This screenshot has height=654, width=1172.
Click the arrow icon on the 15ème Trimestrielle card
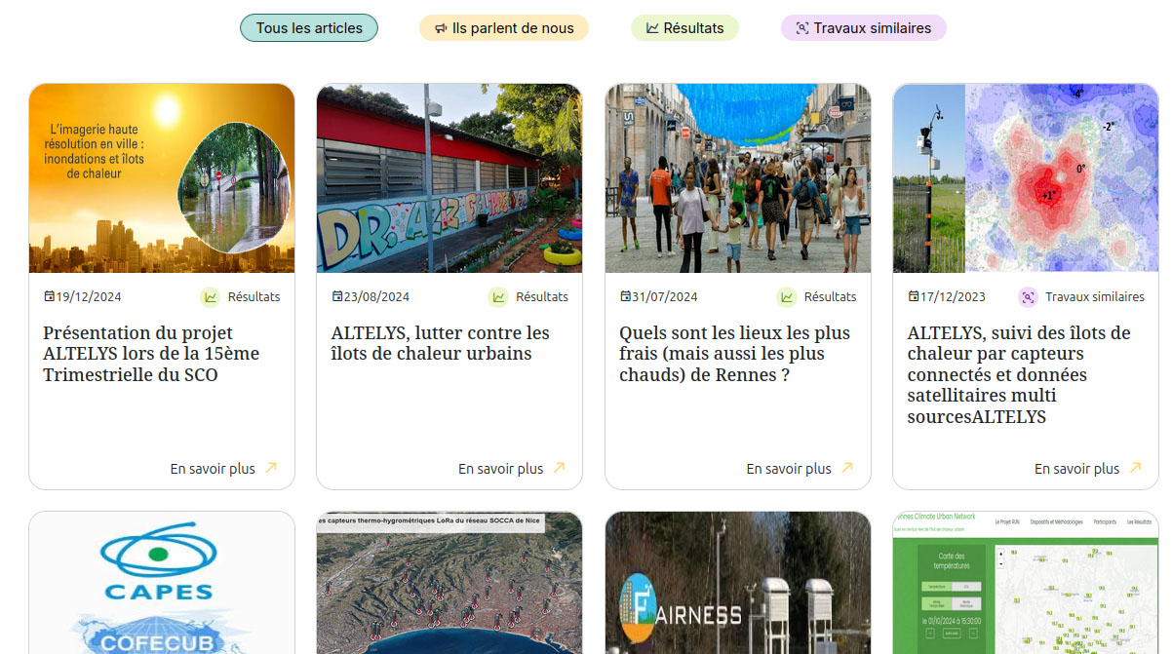(x=271, y=468)
